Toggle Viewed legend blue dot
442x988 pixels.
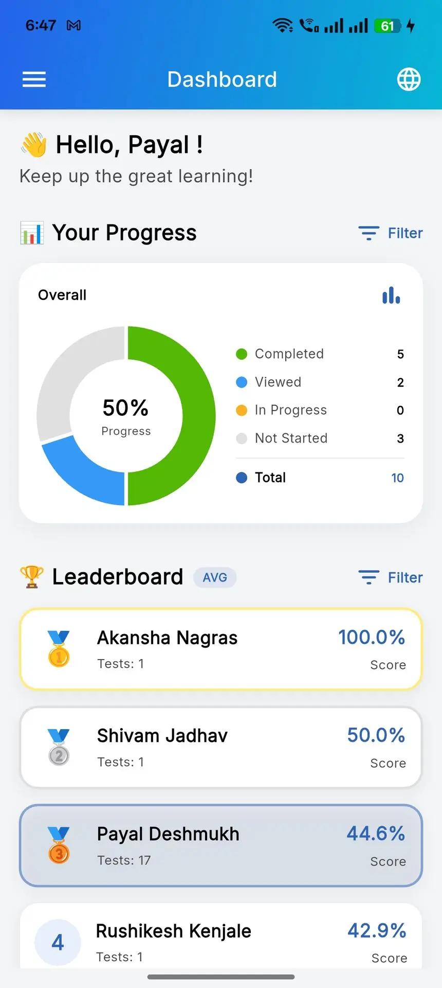pyautogui.click(x=242, y=382)
